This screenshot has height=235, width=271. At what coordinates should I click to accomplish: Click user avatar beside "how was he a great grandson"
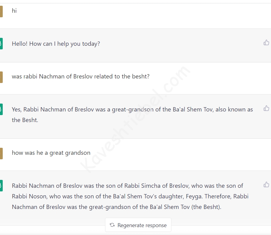(1, 153)
